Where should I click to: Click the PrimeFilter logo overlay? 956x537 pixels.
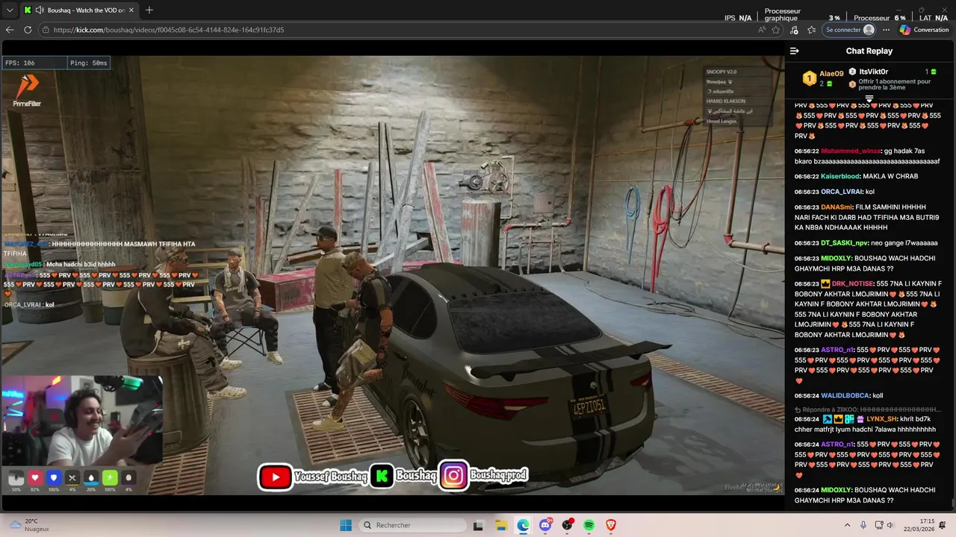[26, 91]
